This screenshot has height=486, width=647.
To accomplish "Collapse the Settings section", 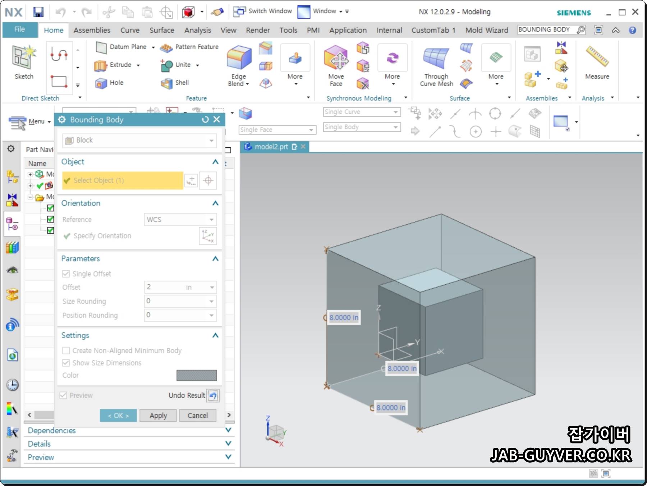I will 215,335.
